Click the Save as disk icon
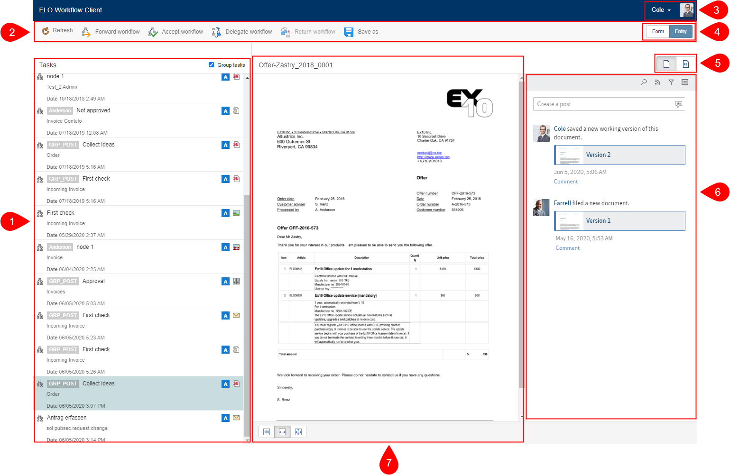Screen dimensions: 730x475 (x=349, y=32)
